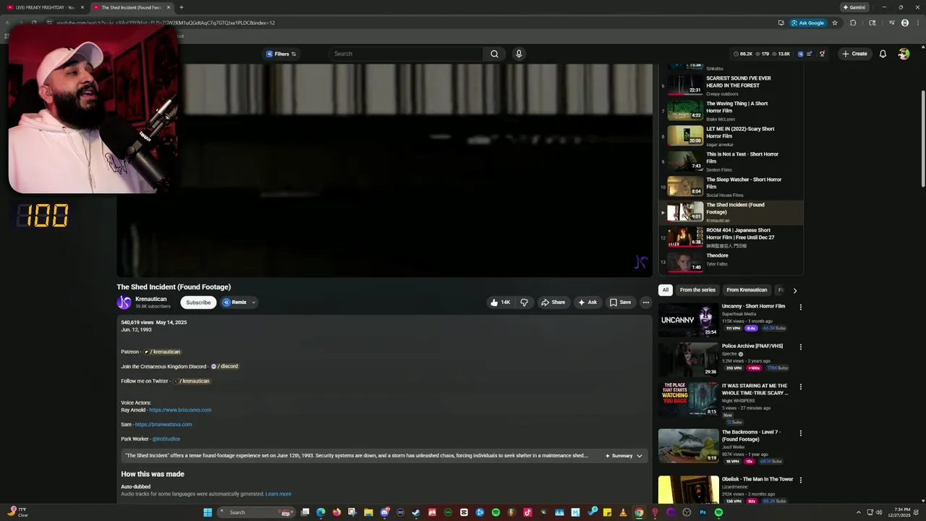Open the briscoevo.com link
926x521 pixels.
point(180,410)
